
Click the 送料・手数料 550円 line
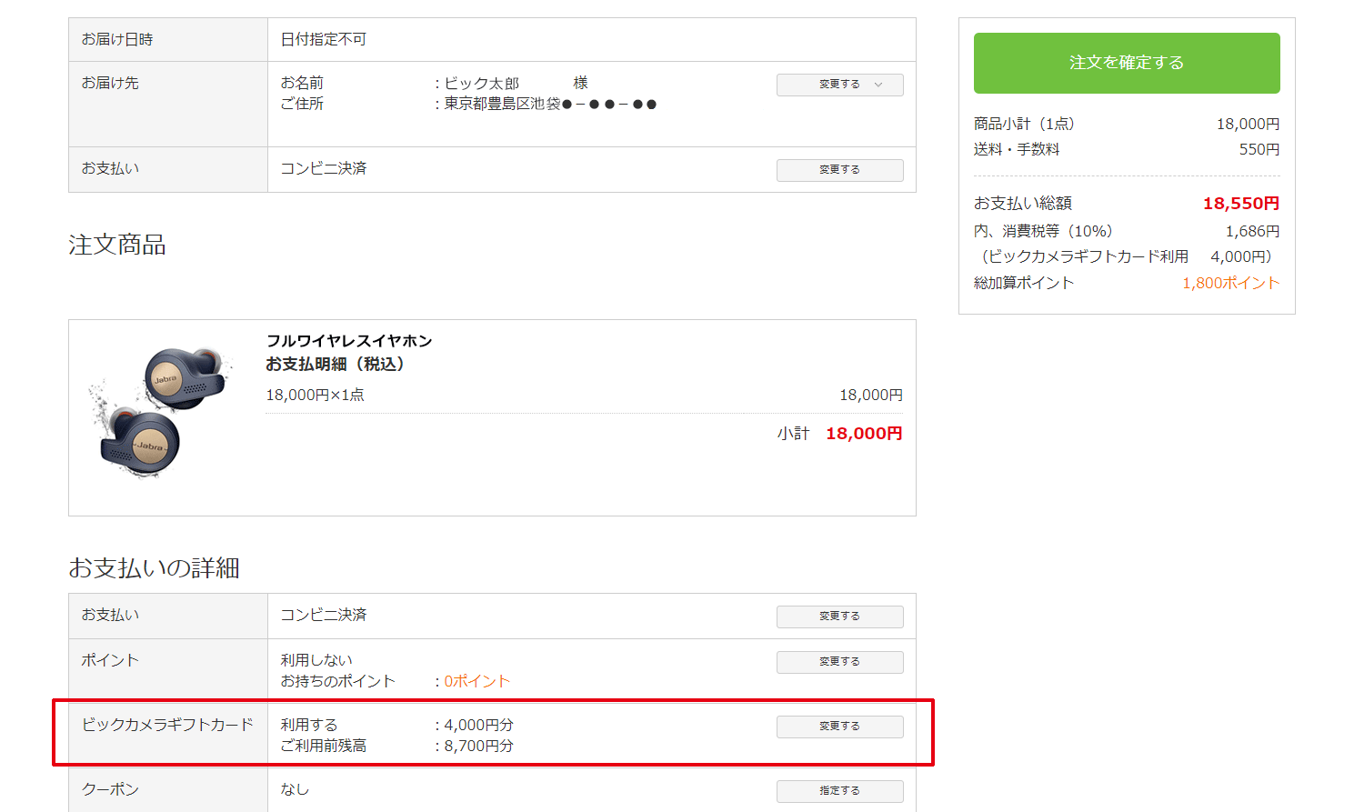1127,149
